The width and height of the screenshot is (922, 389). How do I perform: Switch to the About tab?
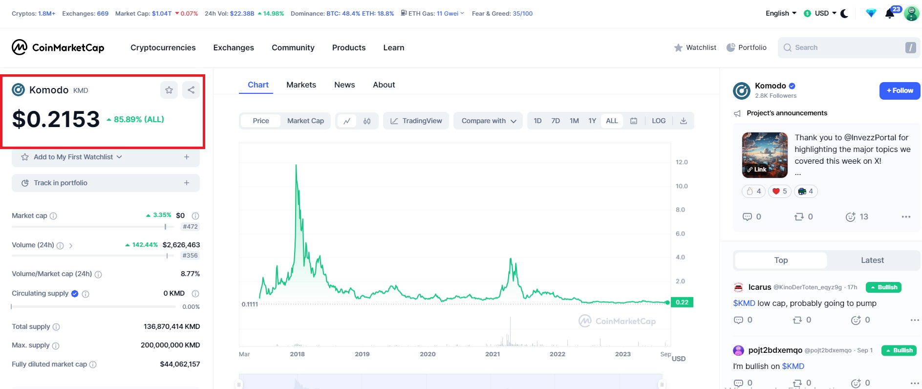(384, 85)
